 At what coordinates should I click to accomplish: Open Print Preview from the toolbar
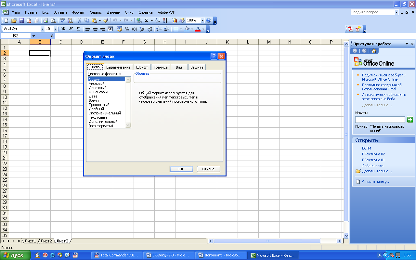53,20
